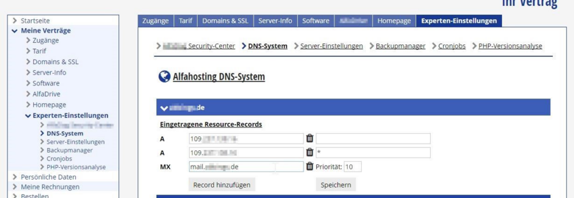This screenshot has width=574, height=198.
Task: Focus the first A record IP field
Action: (246, 139)
